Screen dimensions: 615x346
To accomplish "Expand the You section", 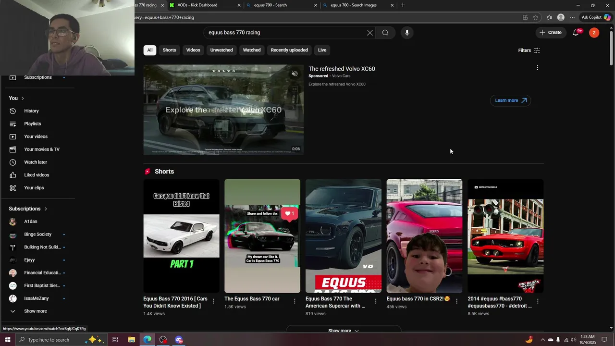I will (16, 98).
